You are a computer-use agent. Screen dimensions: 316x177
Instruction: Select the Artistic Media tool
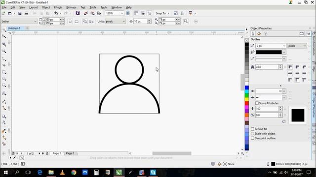tap(4, 65)
